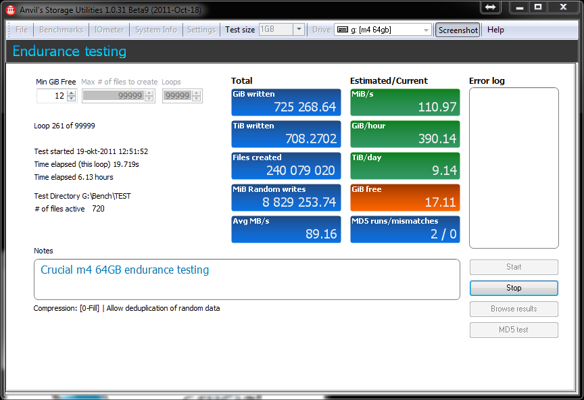Open the Drive selection dropdown
The image size is (584, 400).
pyautogui.click(x=426, y=30)
